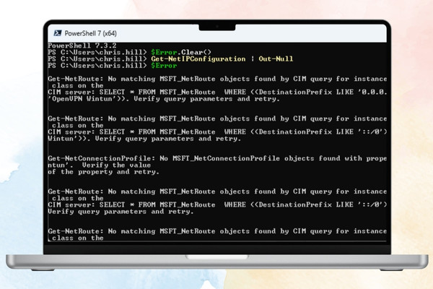Image resolution: width=433 pixels, height=289 pixels.
Task: Click the 'Out-Null' text after the pipe
Action: (x=276, y=59)
